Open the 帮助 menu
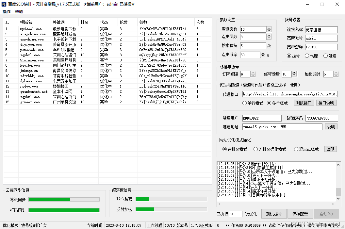This screenshot has height=229, width=345. coord(19,12)
